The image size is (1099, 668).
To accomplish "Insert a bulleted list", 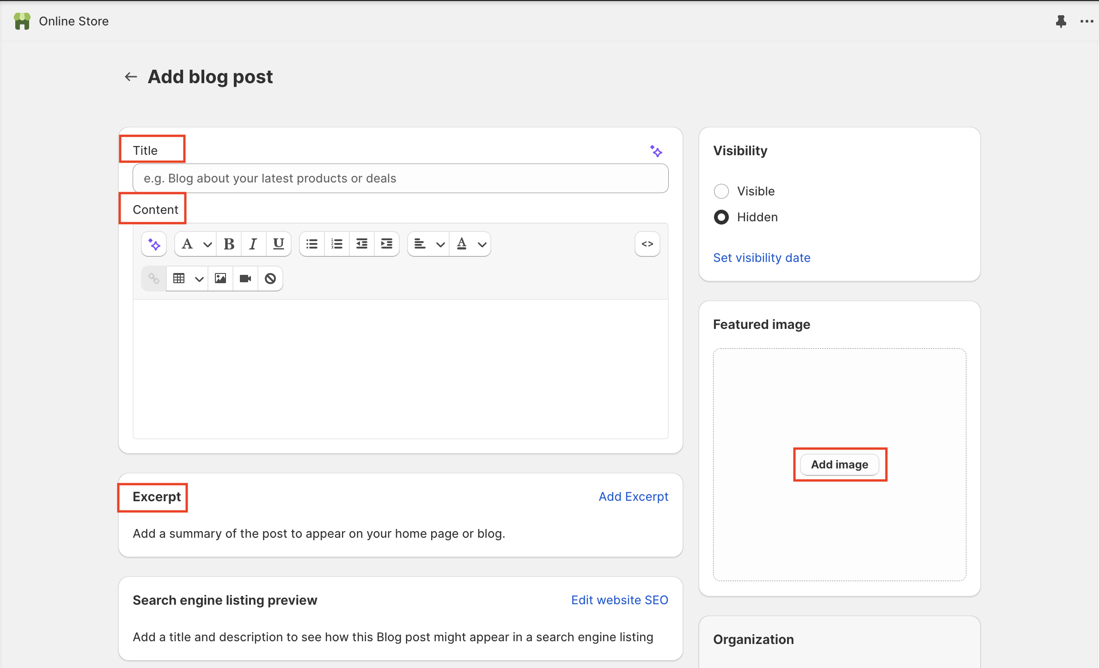I will coord(312,244).
